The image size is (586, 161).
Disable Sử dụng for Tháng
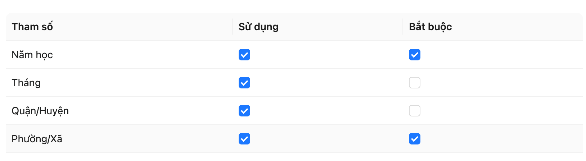[x=244, y=83]
